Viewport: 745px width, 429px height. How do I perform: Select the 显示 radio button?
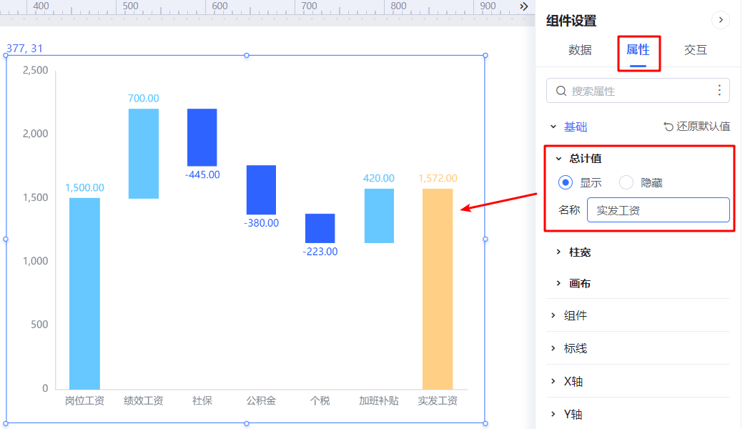pyautogui.click(x=566, y=182)
